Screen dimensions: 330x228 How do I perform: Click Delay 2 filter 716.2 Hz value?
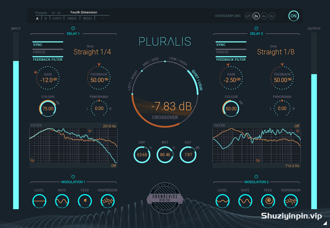(x=292, y=166)
